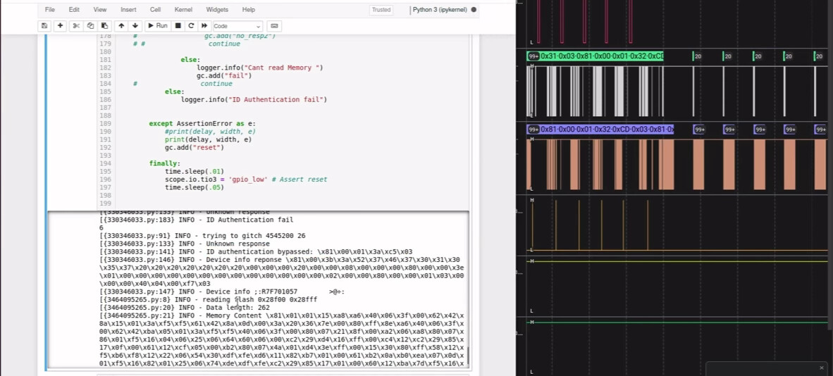Open the Cell menu
This screenshot has width=833, height=376.
[155, 10]
